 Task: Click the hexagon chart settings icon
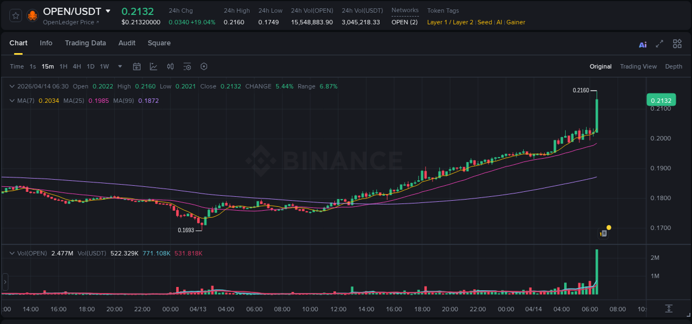point(204,66)
